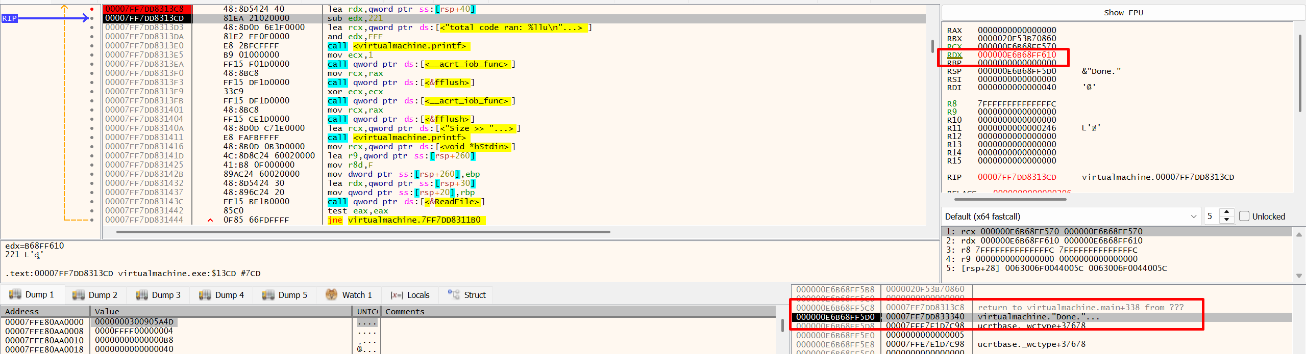1306x354 pixels.
Task: Click the Locals variable icon
Action: tap(397, 295)
